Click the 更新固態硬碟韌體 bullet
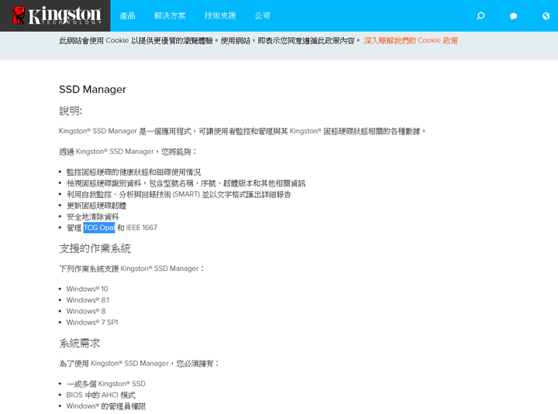The image size is (558, 414). tap(96, 206)
